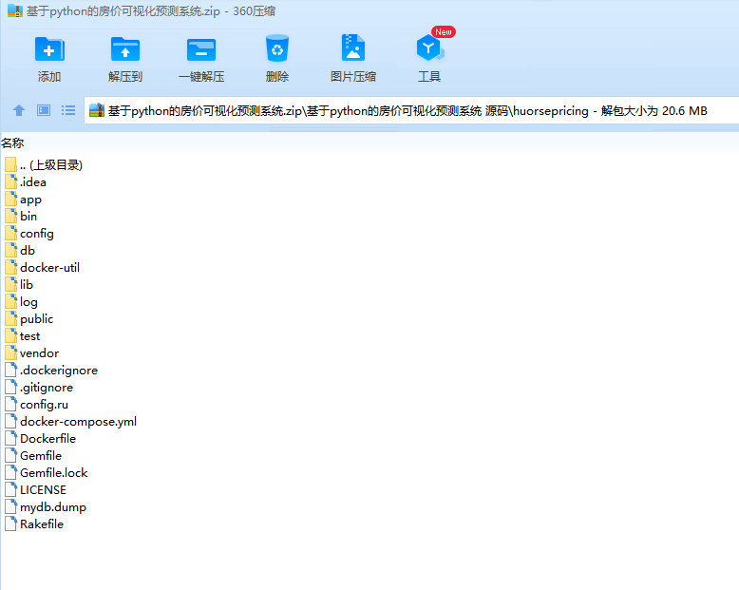
Task: Select the Dockerfile file
Action: [41, 439]
